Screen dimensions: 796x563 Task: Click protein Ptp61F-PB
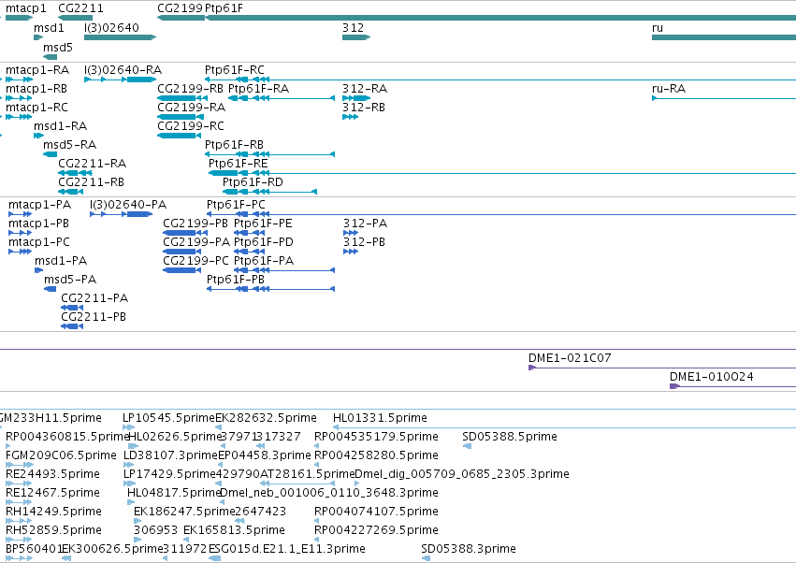pyautogui.click(x=236, y=280)
